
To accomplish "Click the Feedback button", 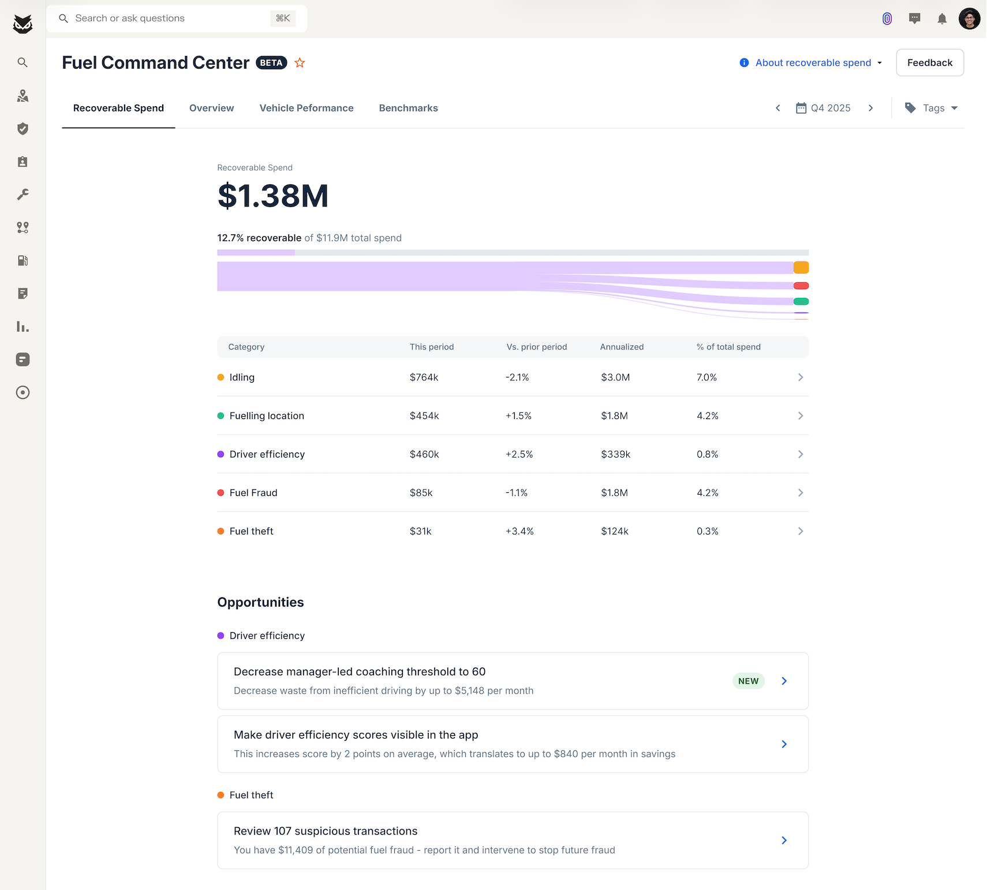I will [930, 62].
